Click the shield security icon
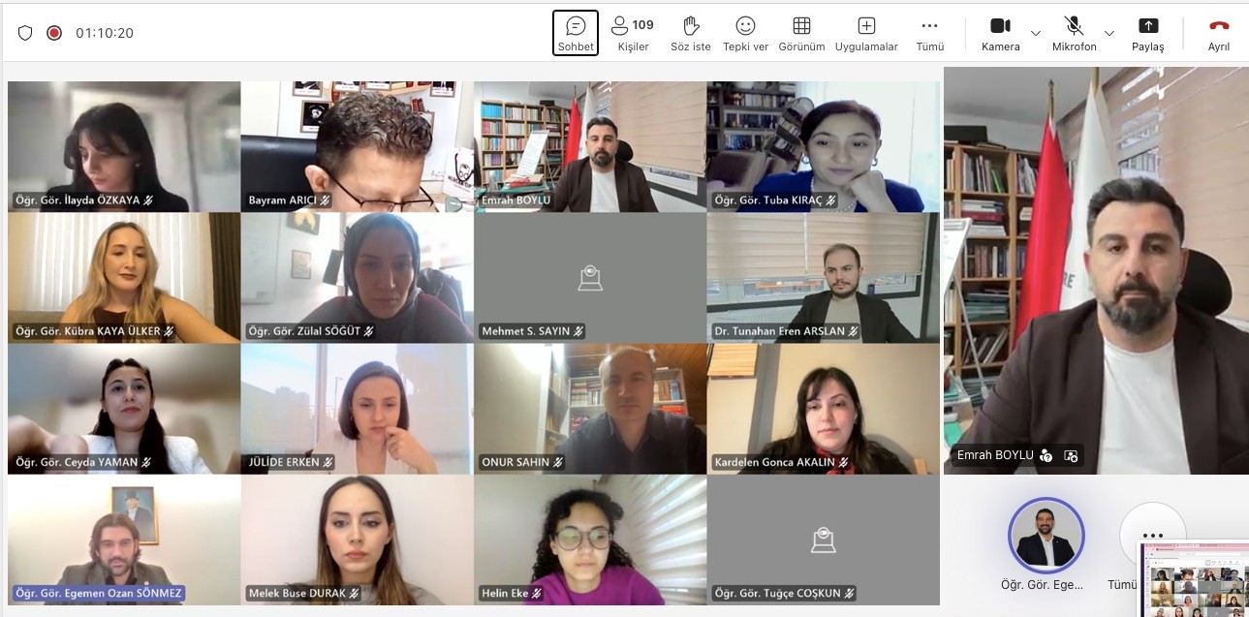The height and width of the screenshot is (617, 1249). pos(25,33)
